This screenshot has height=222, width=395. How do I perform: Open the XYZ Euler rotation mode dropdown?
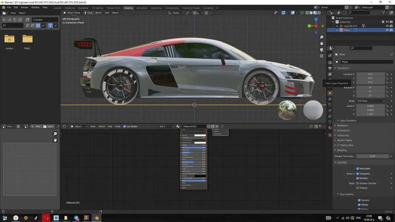click(371, 101)
